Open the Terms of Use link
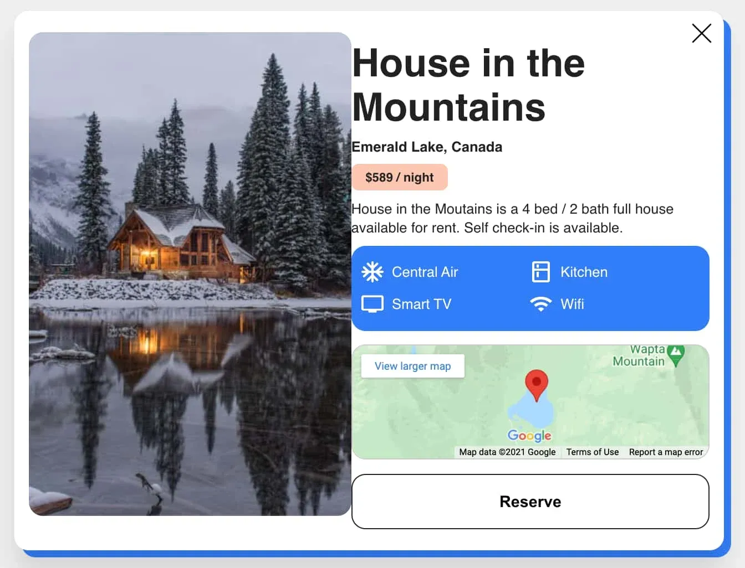745x568 pixels. pyautogui.click(x=592, y=452)
